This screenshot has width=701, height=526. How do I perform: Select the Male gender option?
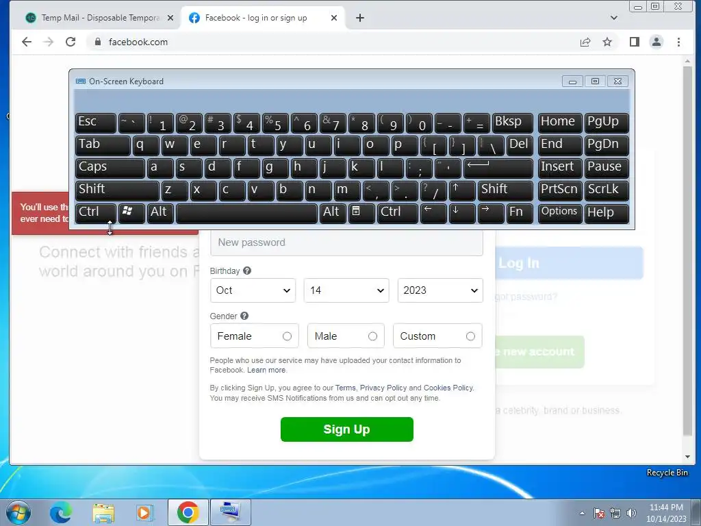[x=346, y=336]
